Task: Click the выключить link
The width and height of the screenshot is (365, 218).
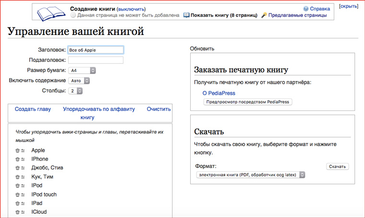Action: pos(132,9)
